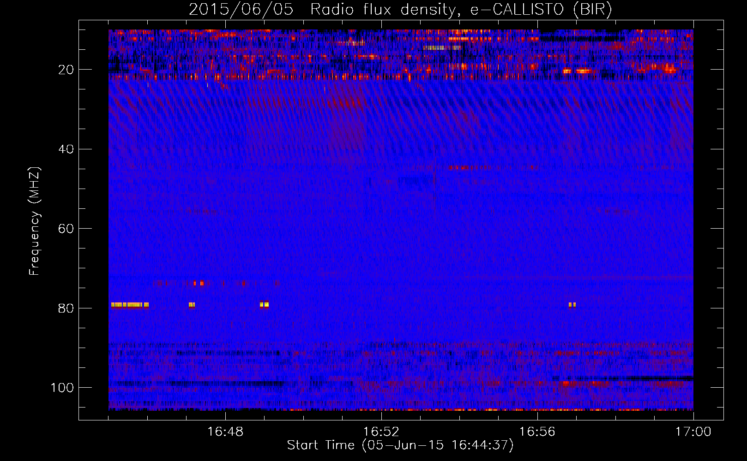Click the "16:52" time tick label
The image size is (747, 461).
coord(381,432)
